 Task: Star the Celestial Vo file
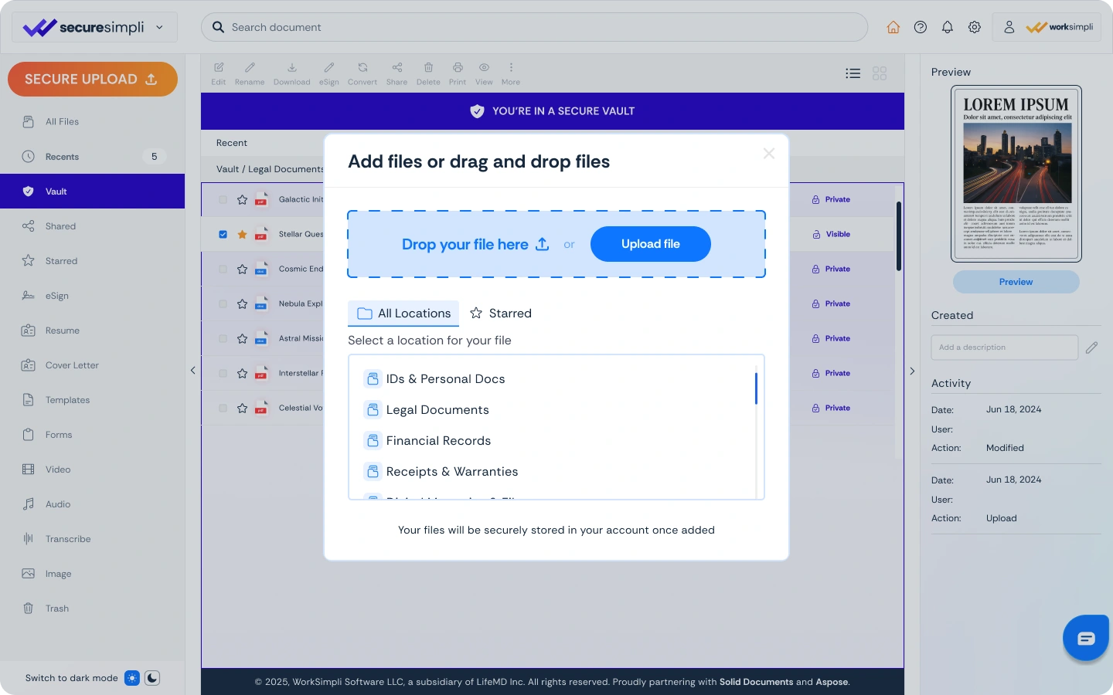pyautogui.click(x=242, y=408)
